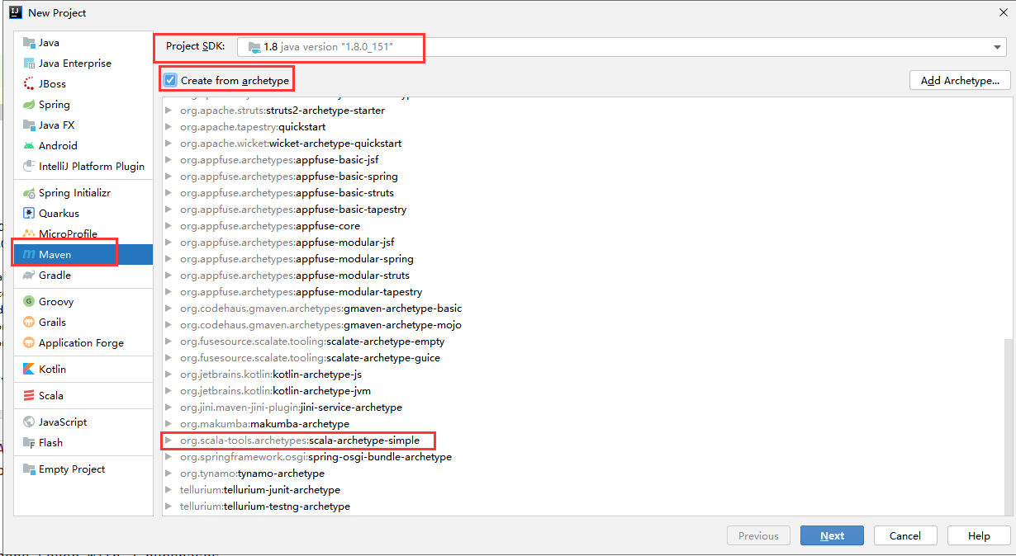Click the Cancel button
The image size is (1016, 556).
click(x=905, y=535)
